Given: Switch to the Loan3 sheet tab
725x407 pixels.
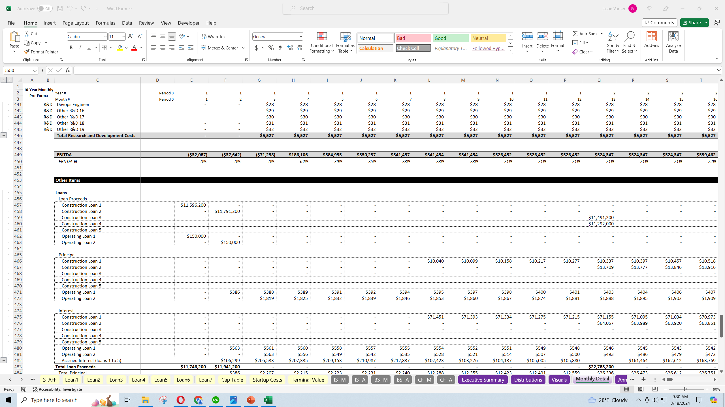Looking at the screenshot, I should 116,380.
